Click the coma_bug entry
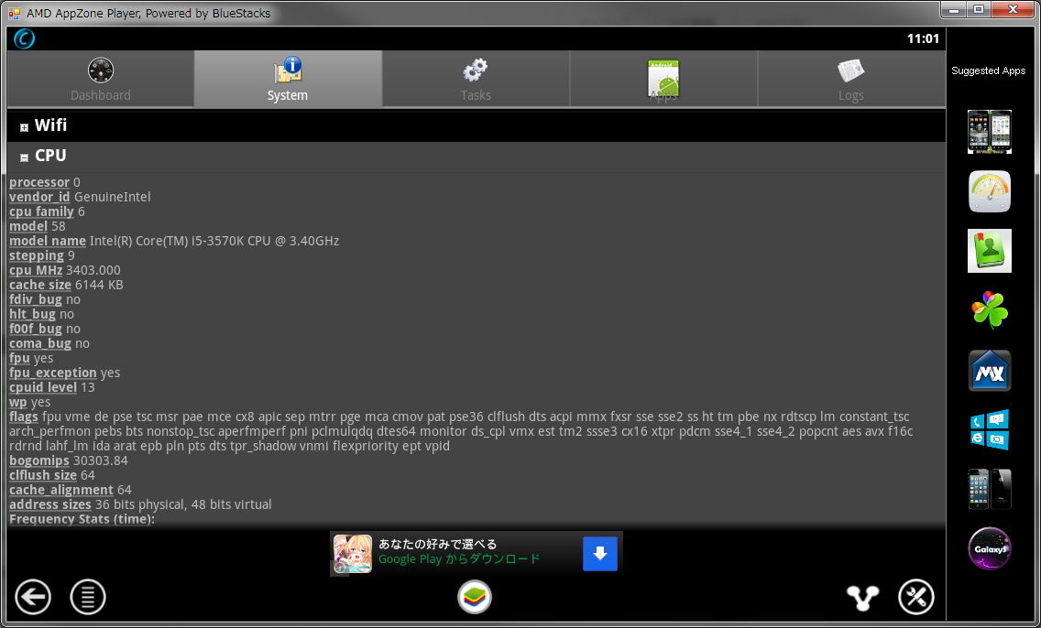 (49, 343)
